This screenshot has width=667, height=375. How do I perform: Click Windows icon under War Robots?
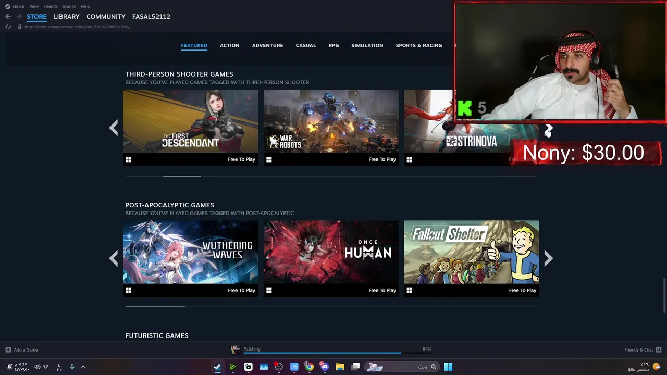269,159
